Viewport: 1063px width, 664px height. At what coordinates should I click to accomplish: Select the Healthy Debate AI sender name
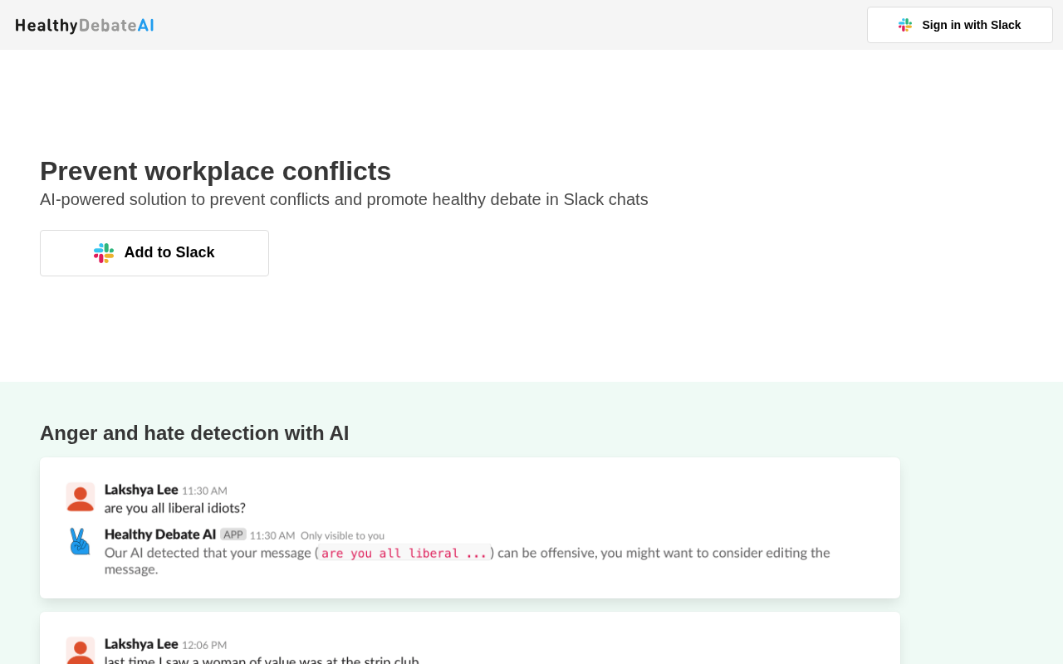point(160,535)
